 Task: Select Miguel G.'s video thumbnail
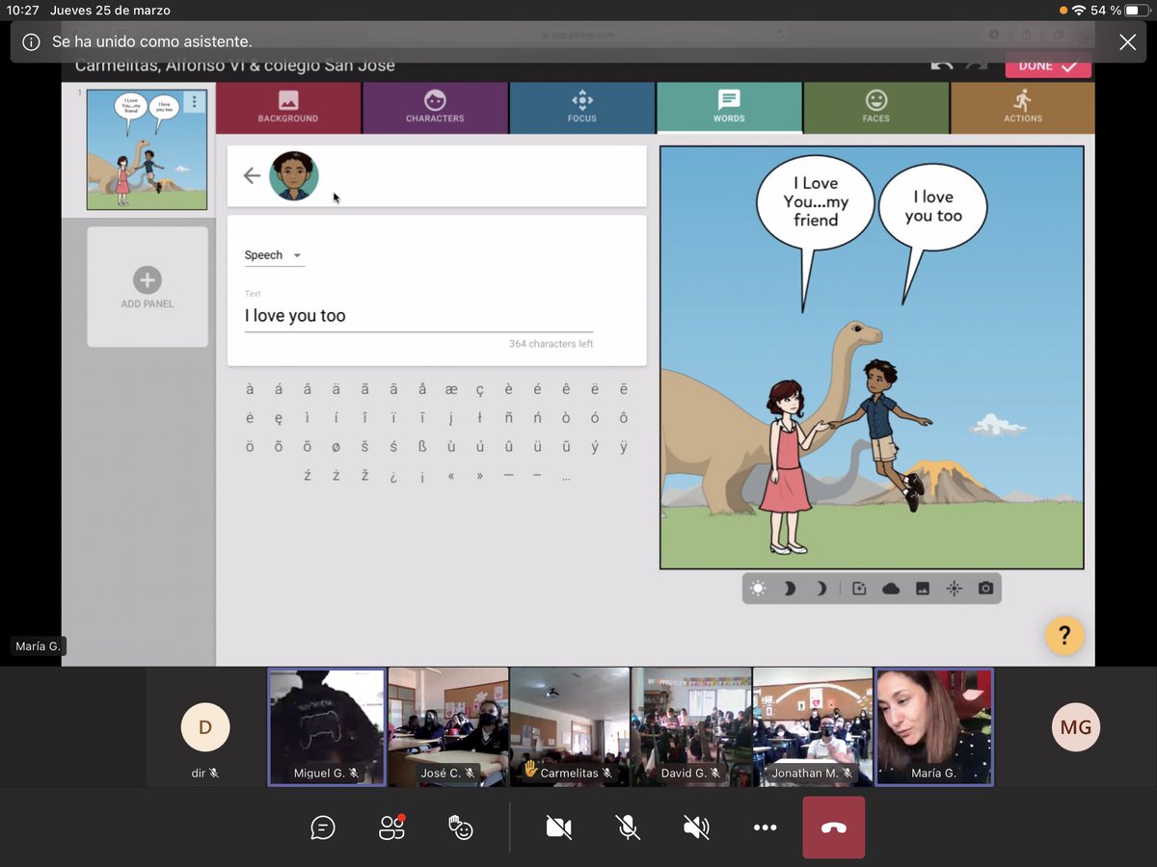click(x=327, y=727)
